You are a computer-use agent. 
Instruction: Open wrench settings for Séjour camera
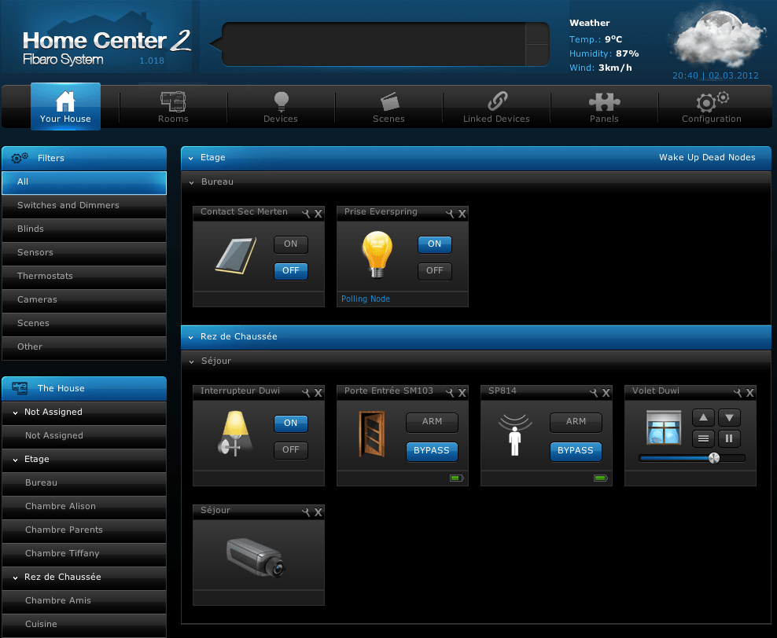306,512
